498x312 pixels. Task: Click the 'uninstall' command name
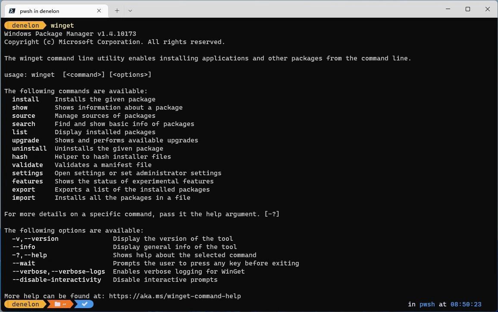[29, 148]
